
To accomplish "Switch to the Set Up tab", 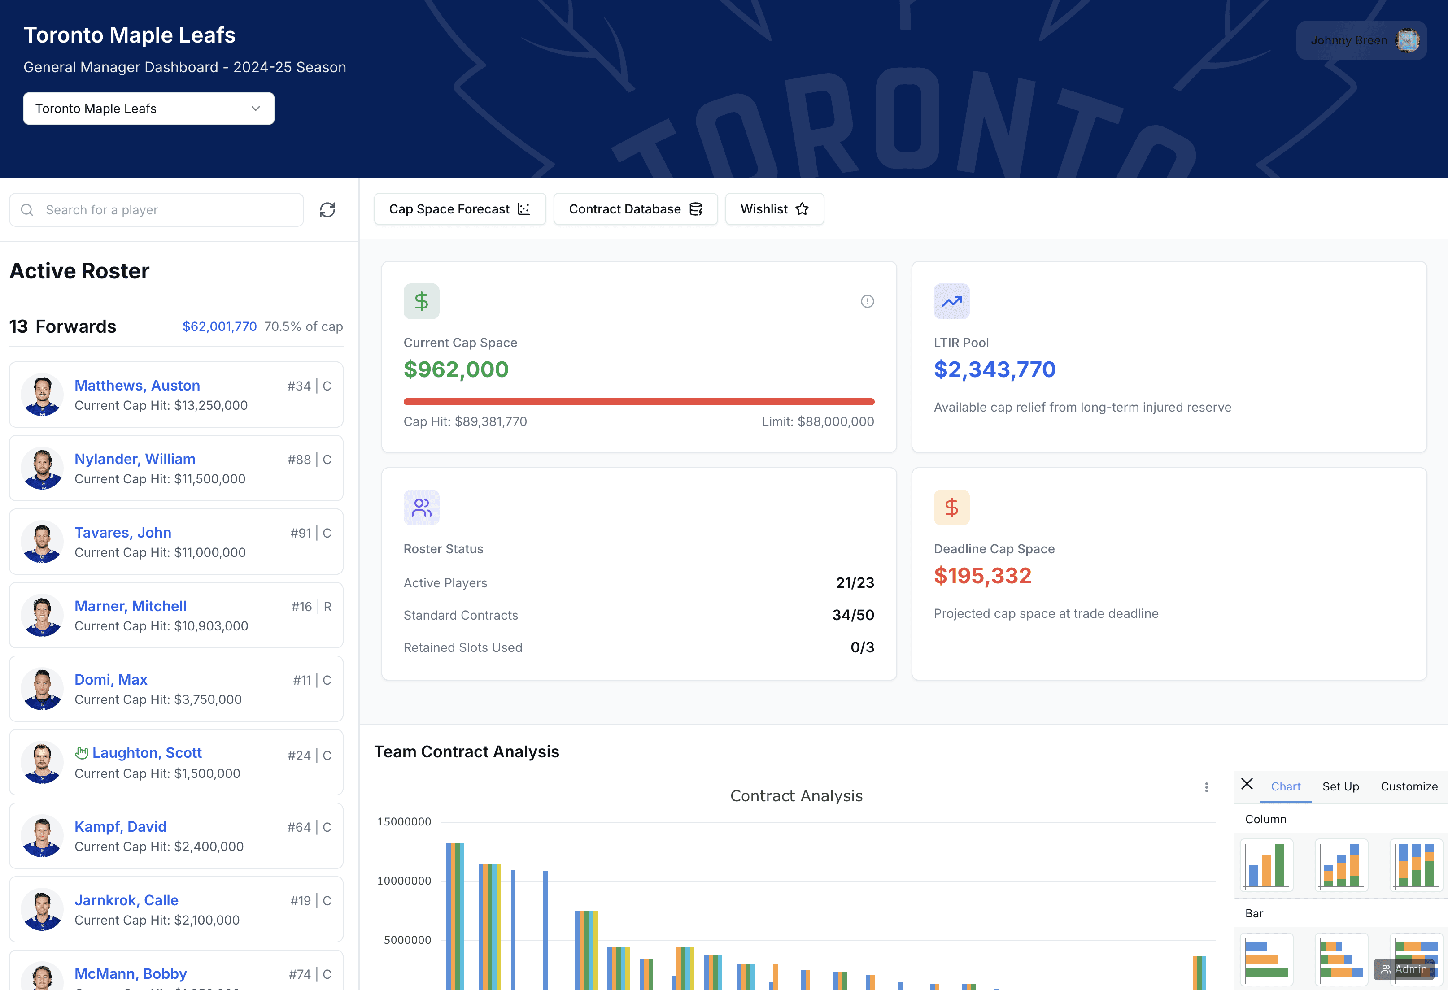I will coord(1340,786).
